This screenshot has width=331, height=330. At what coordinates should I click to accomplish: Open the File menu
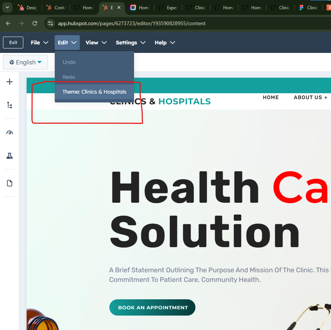[40, 43]
